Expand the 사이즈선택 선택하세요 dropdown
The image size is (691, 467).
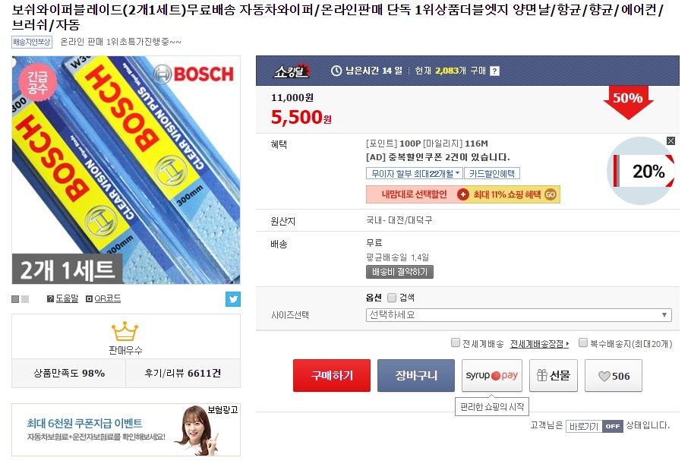(519, 315)
